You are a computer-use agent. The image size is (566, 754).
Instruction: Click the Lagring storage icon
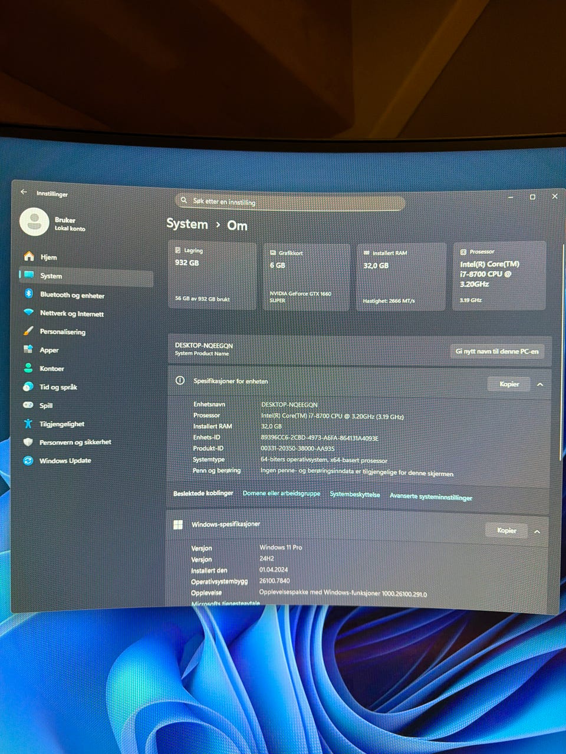tap(178, 250)
